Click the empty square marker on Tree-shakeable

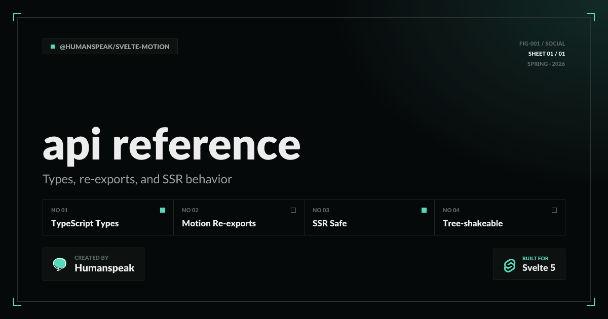554,210
